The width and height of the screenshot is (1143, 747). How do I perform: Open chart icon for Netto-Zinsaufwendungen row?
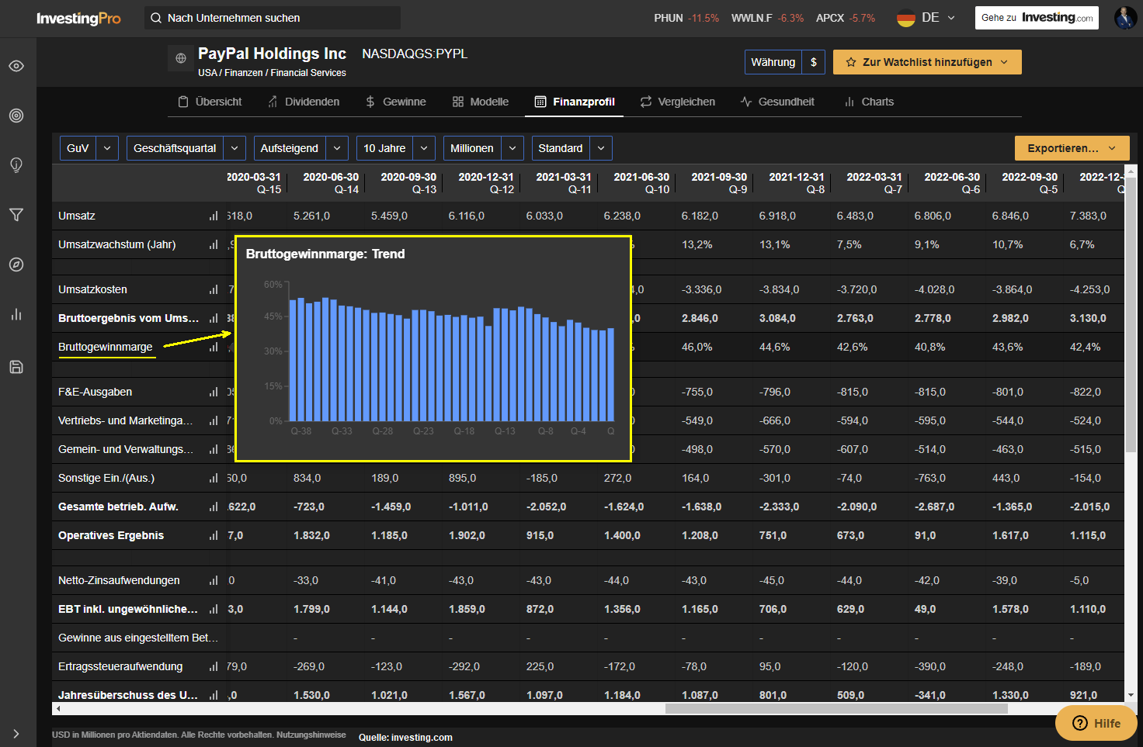coord(214,580)
